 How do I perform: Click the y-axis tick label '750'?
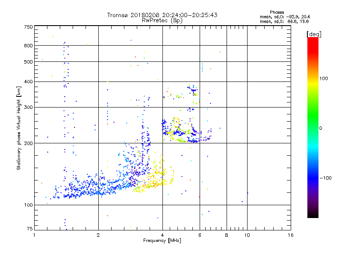click(x=28, y=27)
